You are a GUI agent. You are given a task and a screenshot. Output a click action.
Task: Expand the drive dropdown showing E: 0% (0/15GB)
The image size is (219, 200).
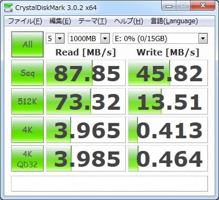[203, 38]
